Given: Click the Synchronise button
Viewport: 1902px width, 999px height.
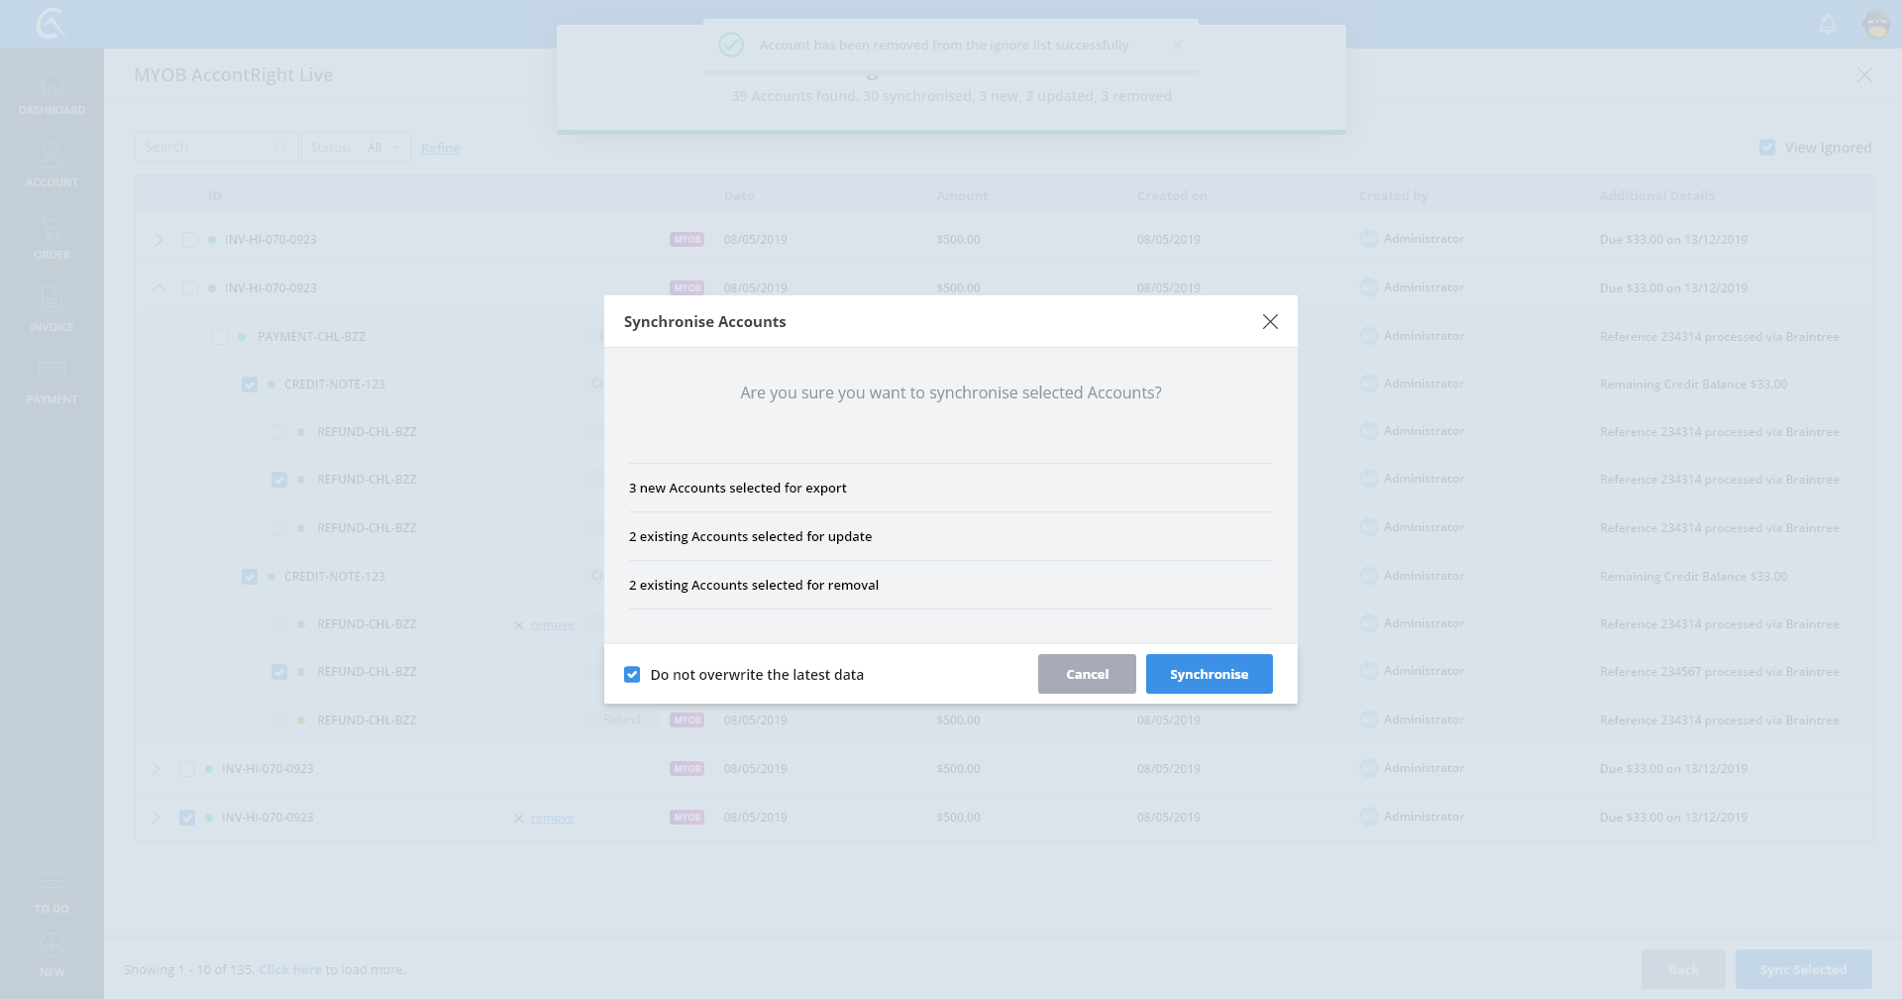Looking at the screenshot, I should pos(1209,674).
